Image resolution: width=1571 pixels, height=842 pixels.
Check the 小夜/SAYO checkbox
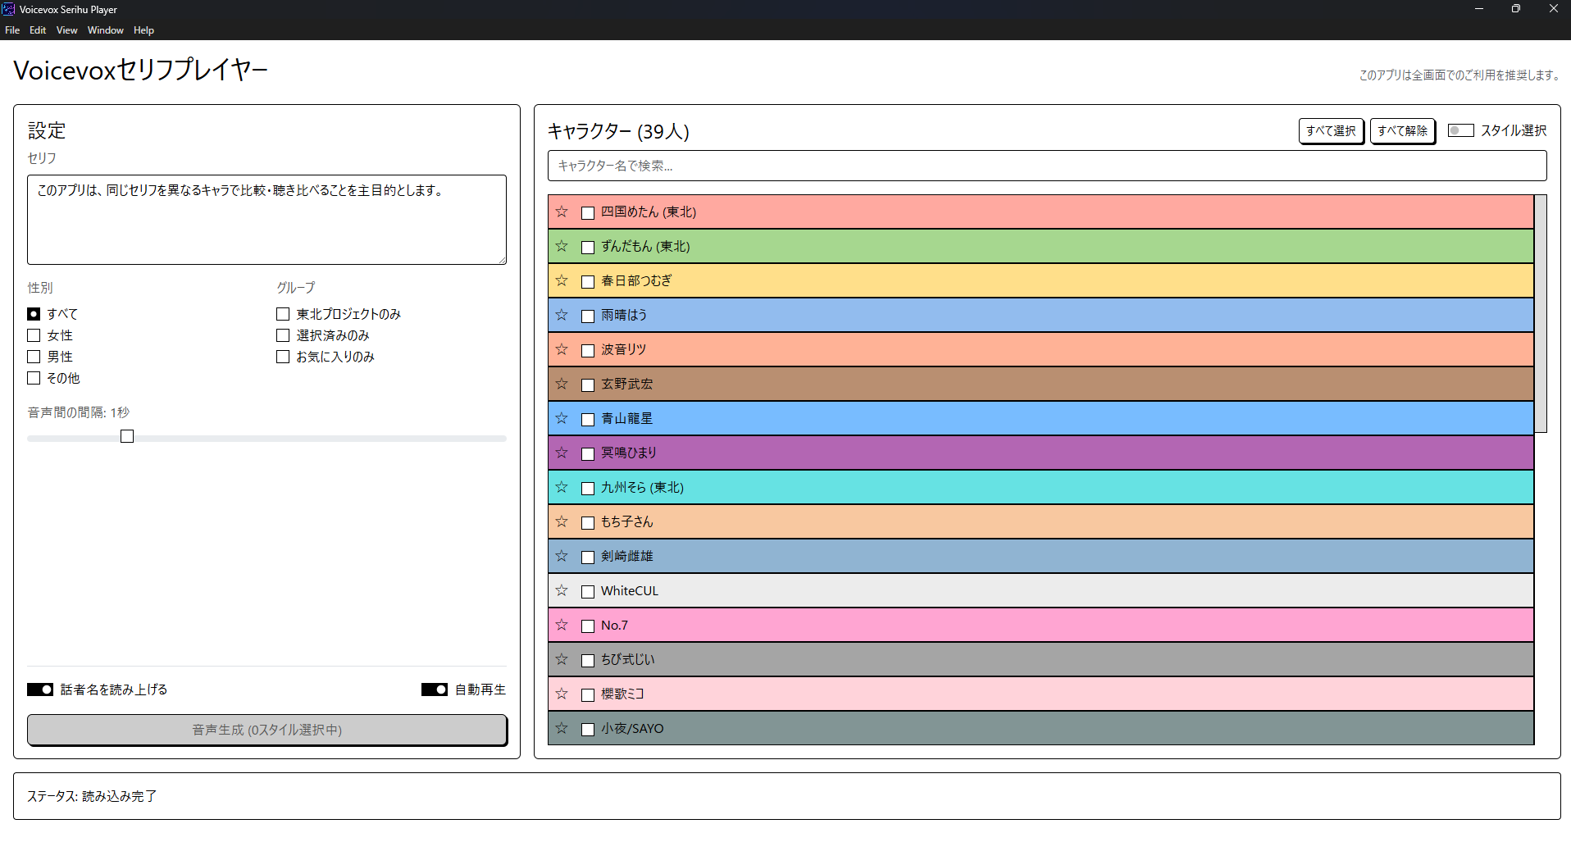tap(588, 730)
